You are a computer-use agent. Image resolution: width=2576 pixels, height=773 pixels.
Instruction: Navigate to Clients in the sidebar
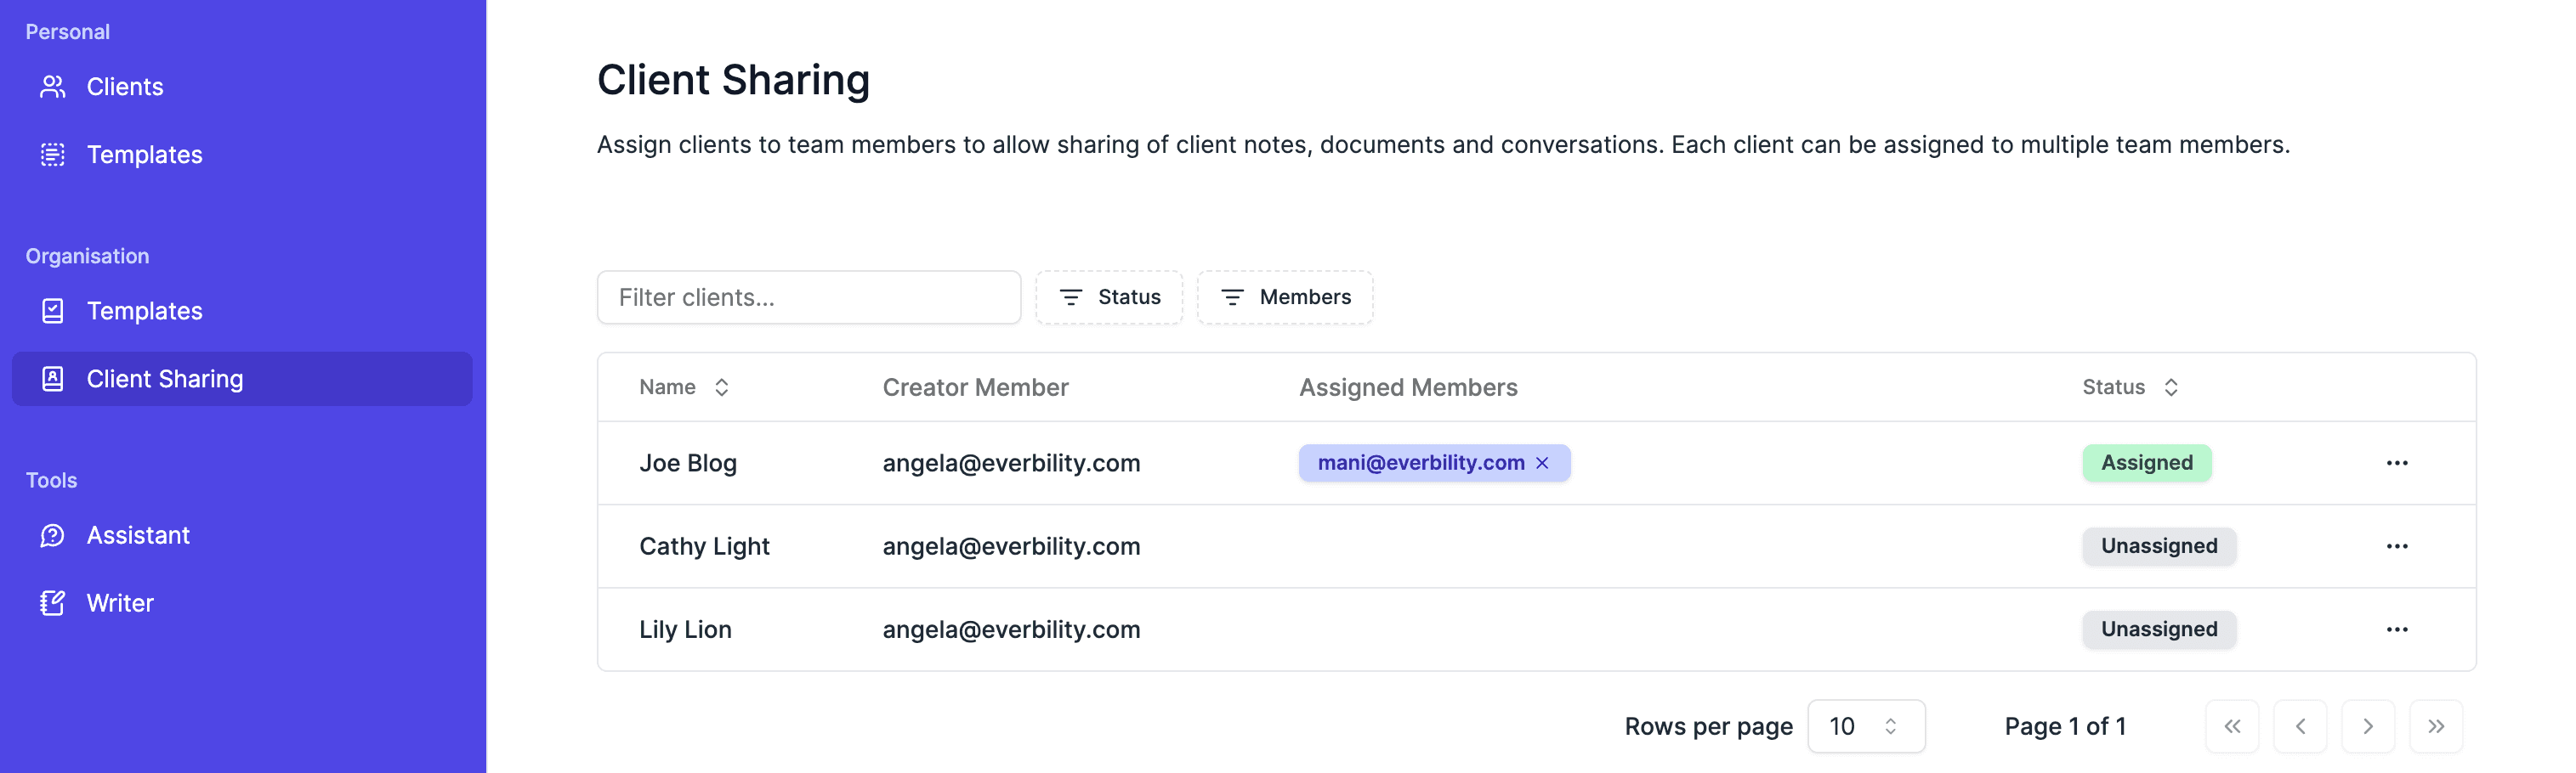(124, 87)
